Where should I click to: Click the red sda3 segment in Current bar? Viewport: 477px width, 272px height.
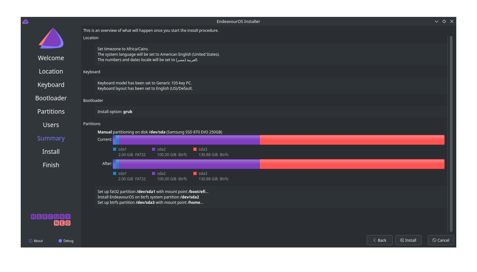click(x=352, y=140)
